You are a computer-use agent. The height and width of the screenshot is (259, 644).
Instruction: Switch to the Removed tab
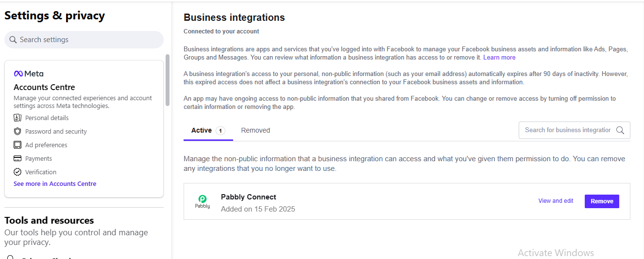click(255, 131)
